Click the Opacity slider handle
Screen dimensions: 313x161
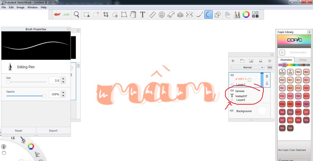[x=44, y=96]
